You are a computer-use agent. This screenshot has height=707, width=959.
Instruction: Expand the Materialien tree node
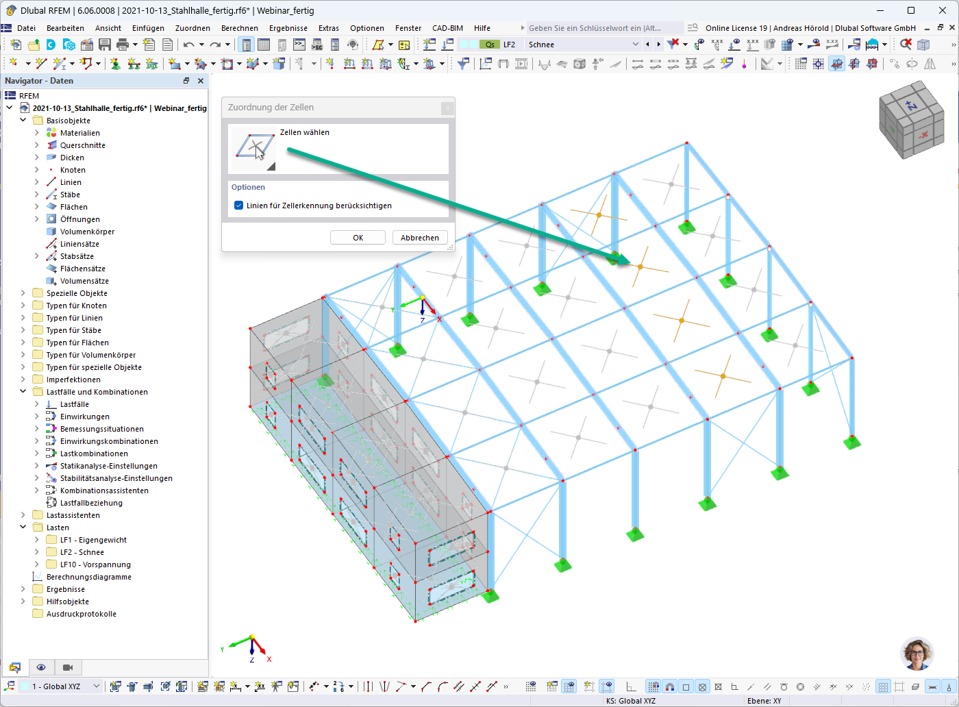pyautogui.click(x=36, y=133)
